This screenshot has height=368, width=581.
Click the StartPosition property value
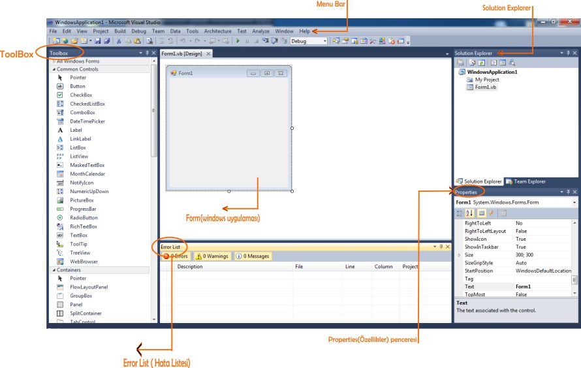pyautogui.click(x=543, y=271)
